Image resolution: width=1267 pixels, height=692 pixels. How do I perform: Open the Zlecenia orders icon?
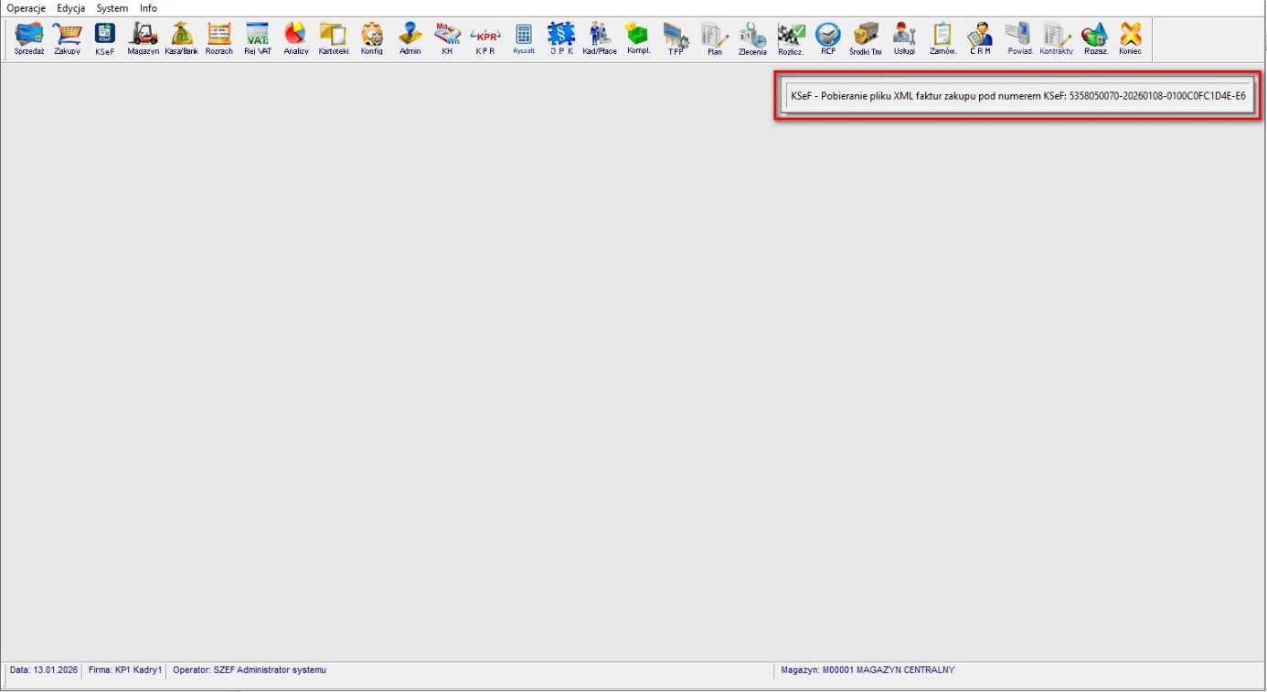pos(752,38)
